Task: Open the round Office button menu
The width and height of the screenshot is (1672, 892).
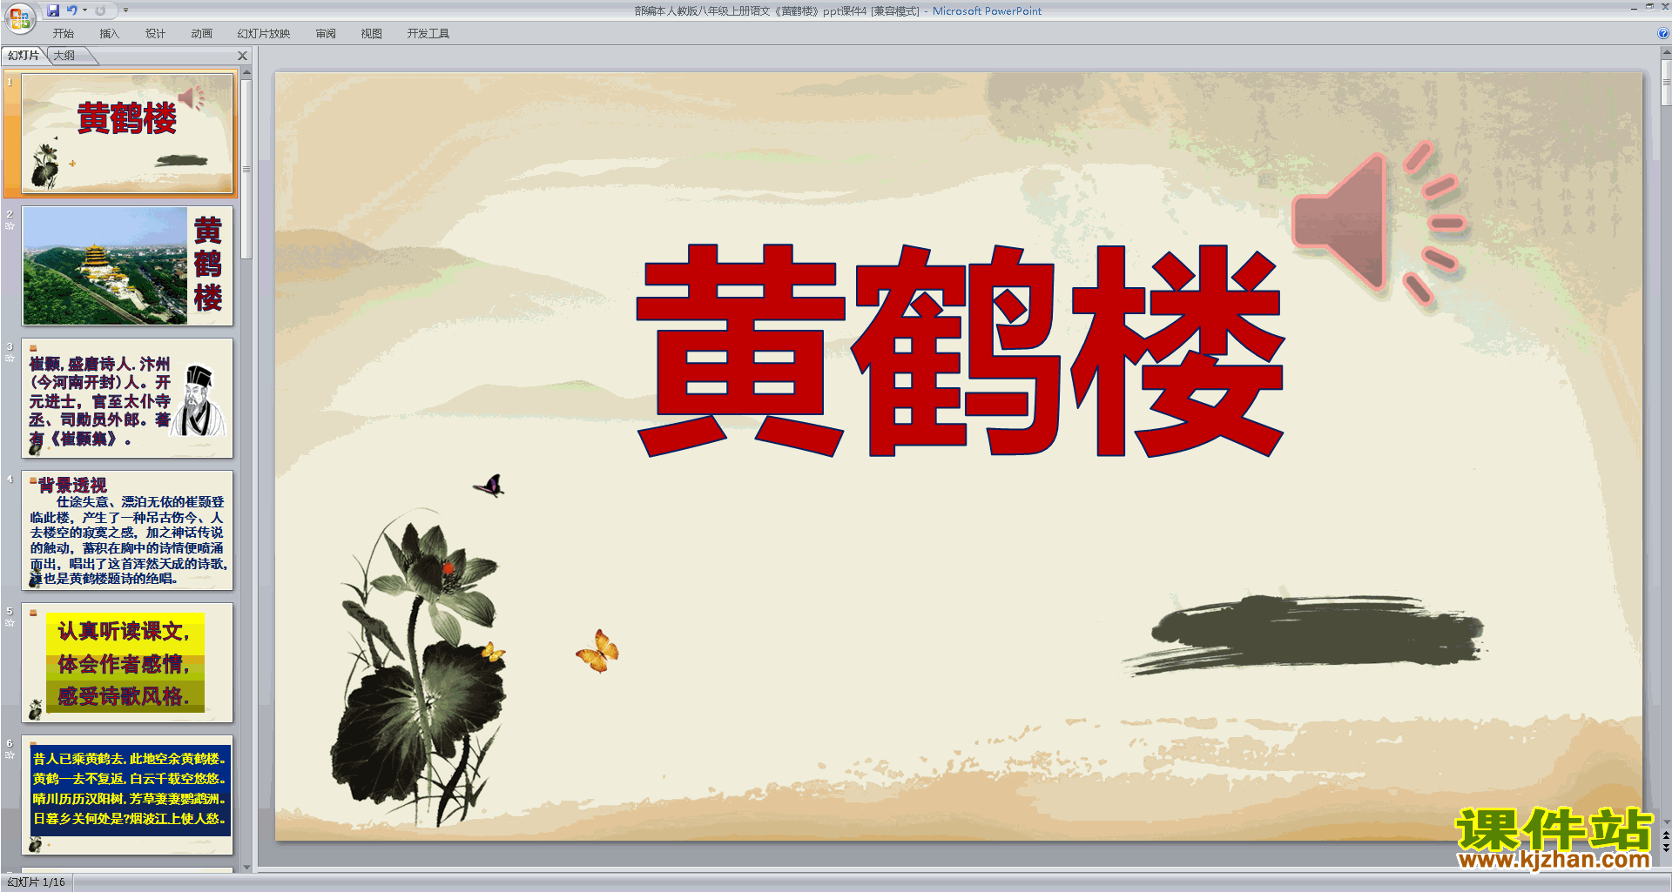Action: point(19,17)
